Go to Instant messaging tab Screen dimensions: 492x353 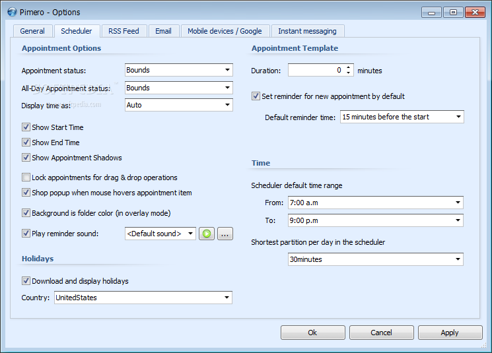coord(307,31)
